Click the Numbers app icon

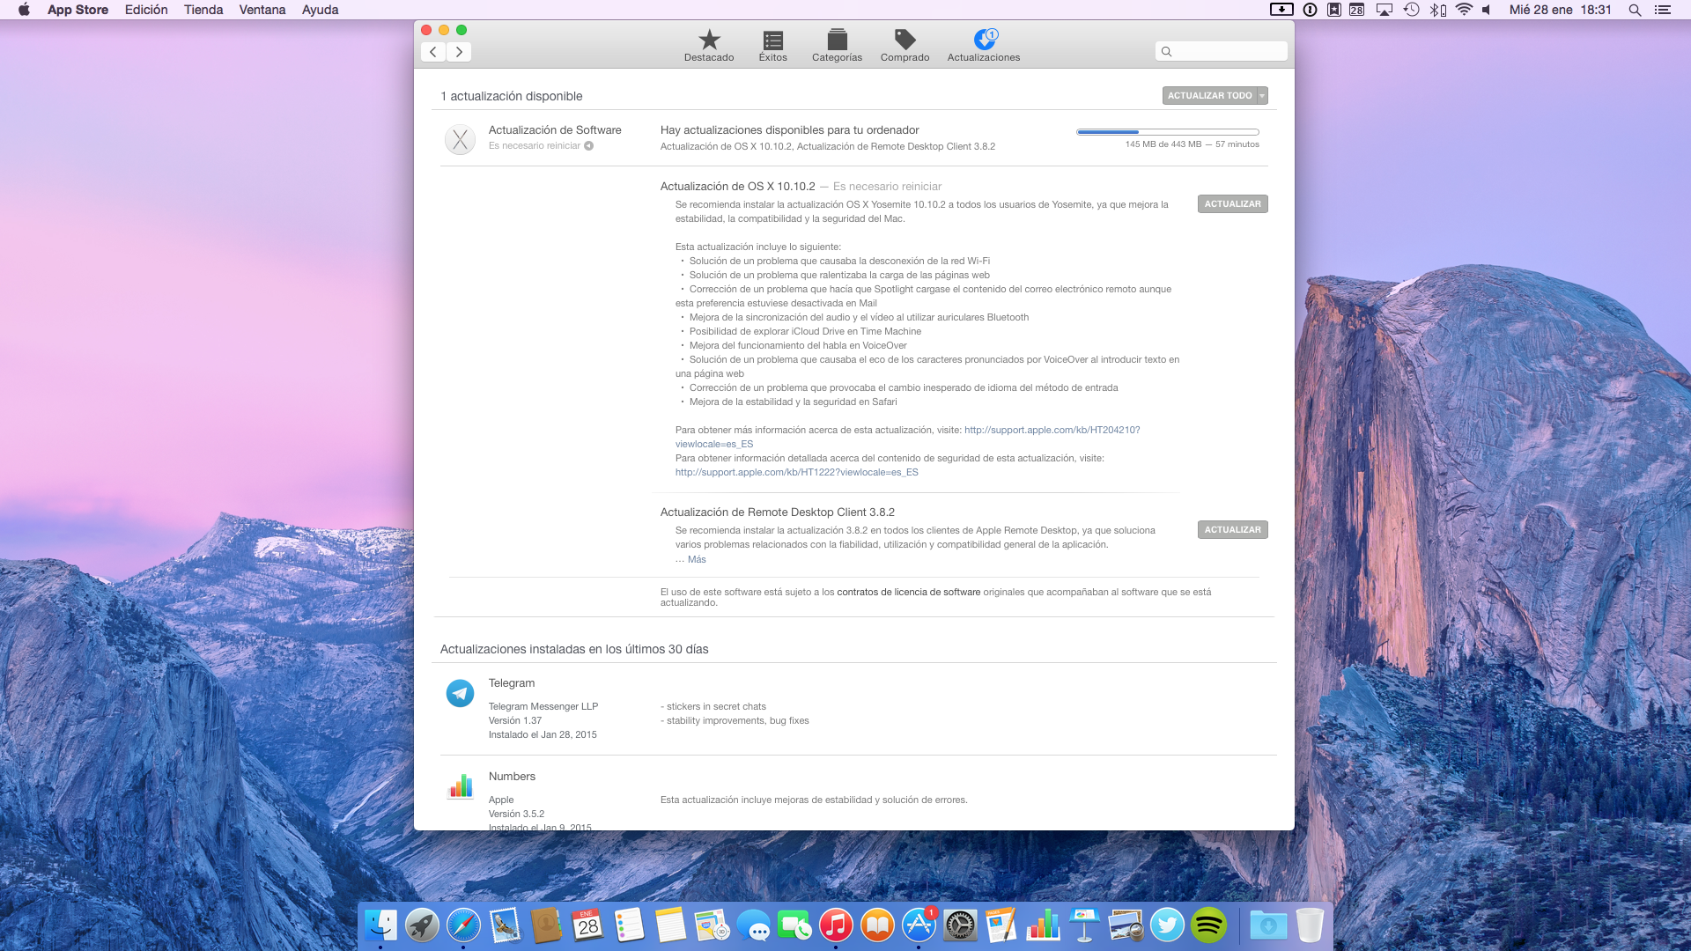[460, 786]
